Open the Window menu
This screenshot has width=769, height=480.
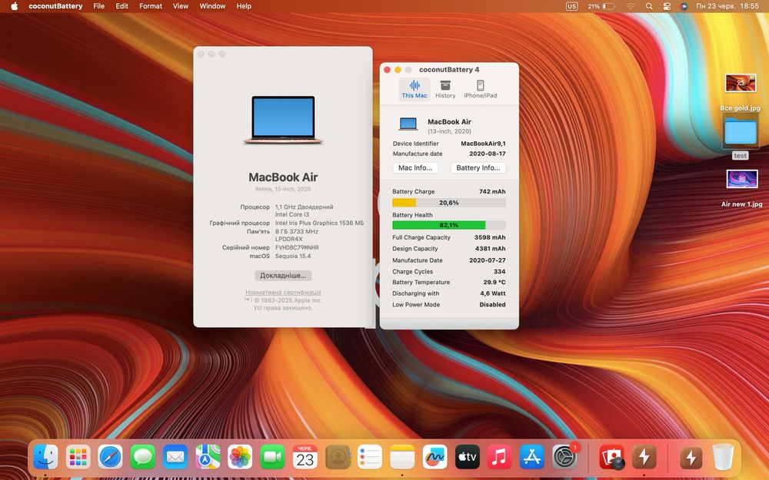pyautogui.click(x=212, y=6)
